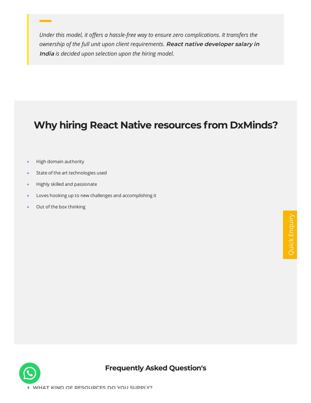Select 'Highly skilled and passionate' list item

pos(67,184)
